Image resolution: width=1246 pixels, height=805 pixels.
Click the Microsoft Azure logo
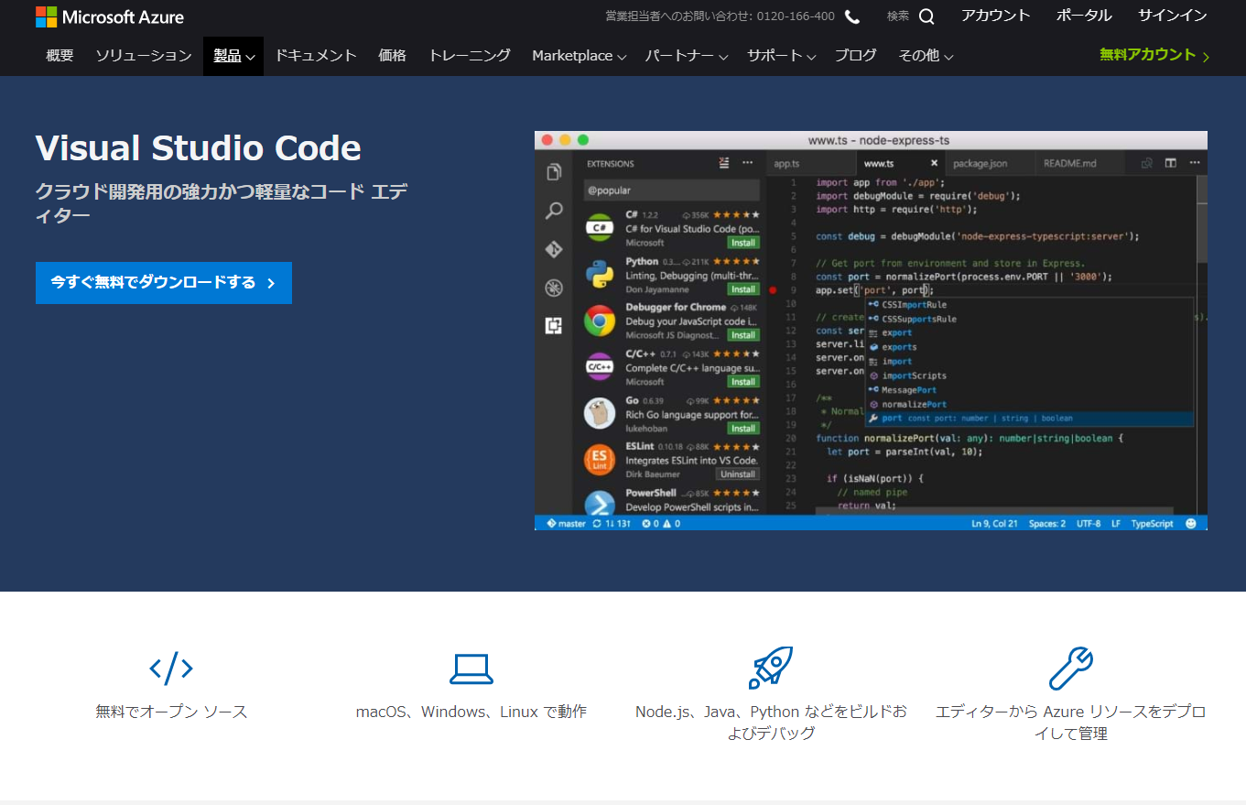[x=110, y=16]
